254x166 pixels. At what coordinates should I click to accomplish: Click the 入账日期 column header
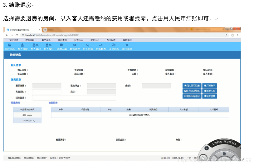point(214,109)
